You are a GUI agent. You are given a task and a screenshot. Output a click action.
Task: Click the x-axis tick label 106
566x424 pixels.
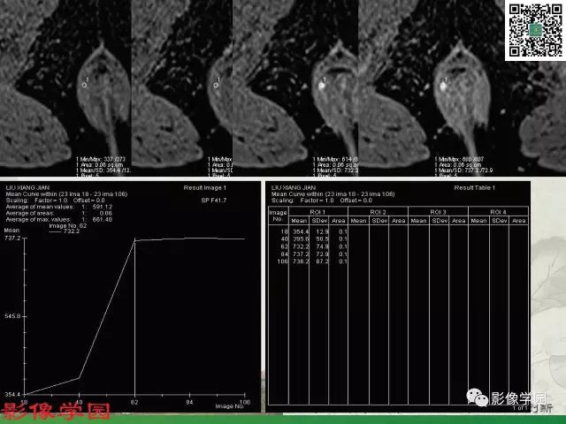244,403
